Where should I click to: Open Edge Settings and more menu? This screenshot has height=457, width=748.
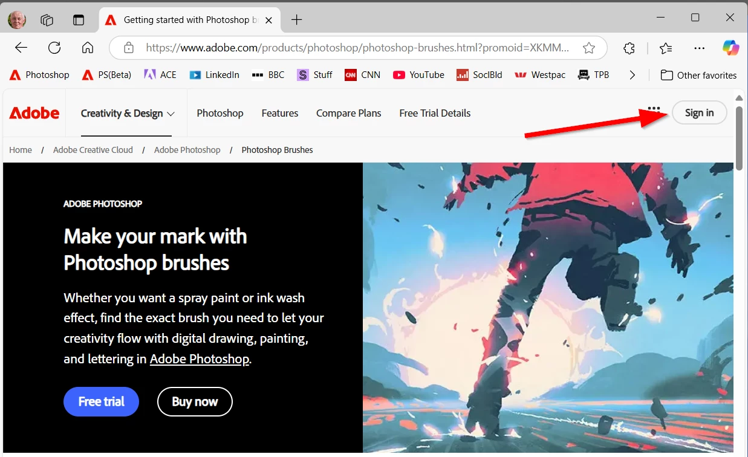point(700,48)
